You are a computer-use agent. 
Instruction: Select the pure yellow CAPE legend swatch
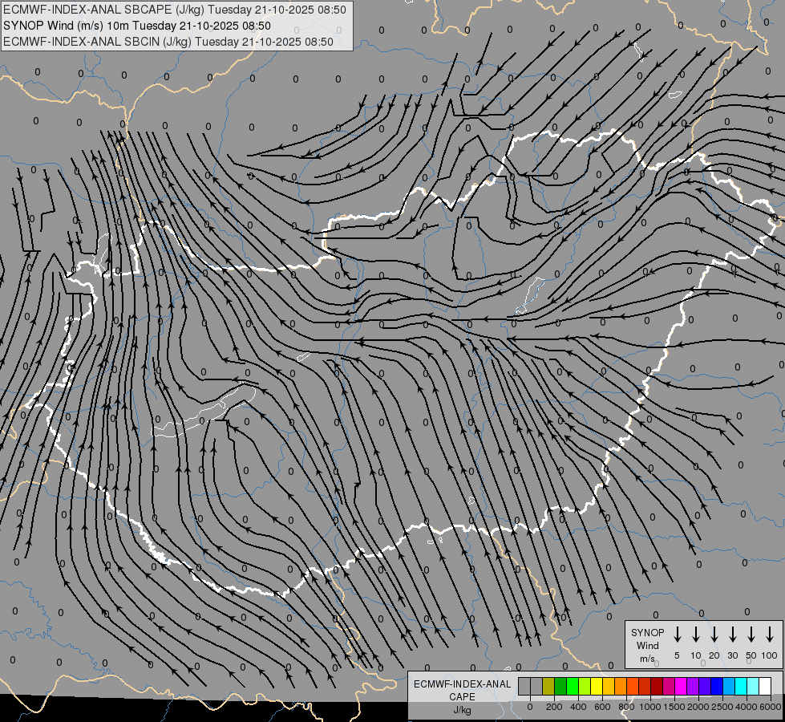point(597,686)
